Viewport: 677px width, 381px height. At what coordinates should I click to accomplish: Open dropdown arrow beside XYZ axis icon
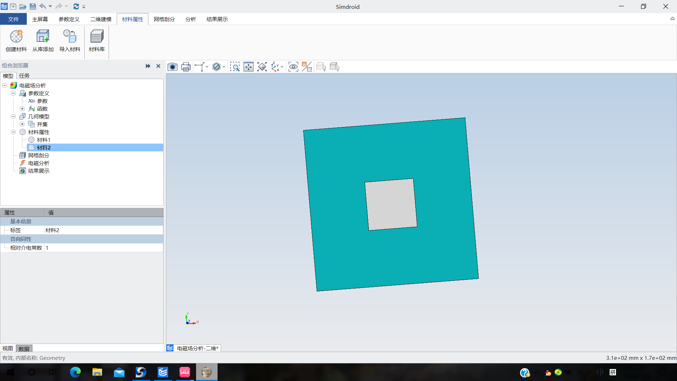point(282,67)
